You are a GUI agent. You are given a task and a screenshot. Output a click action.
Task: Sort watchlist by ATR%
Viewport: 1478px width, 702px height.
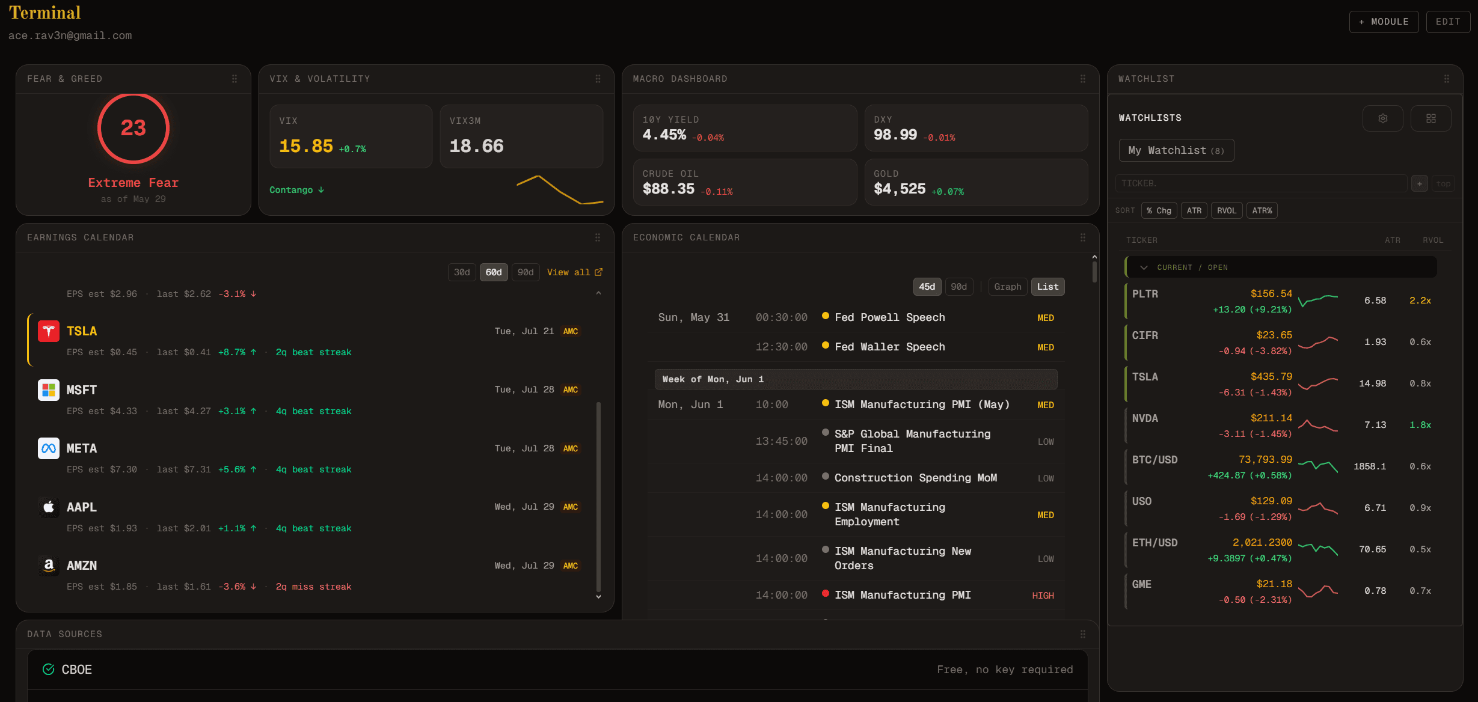click(1262, 210)
